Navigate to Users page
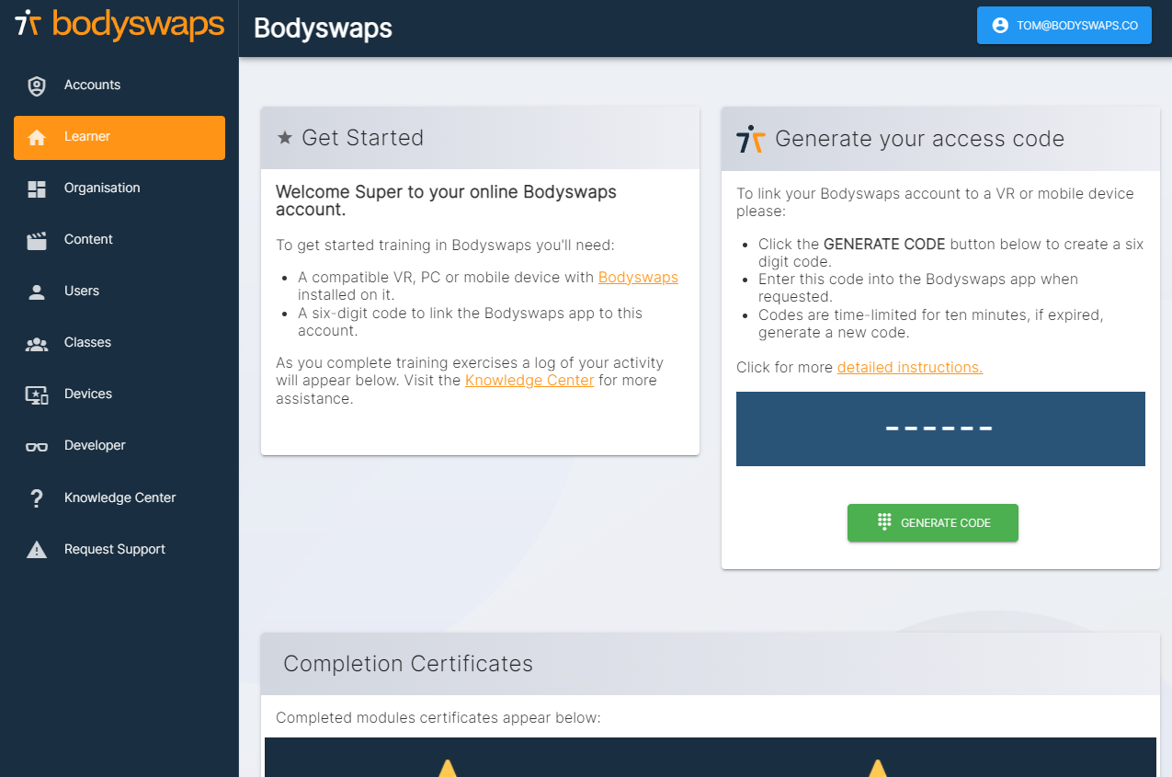 [x=119, y=291]
